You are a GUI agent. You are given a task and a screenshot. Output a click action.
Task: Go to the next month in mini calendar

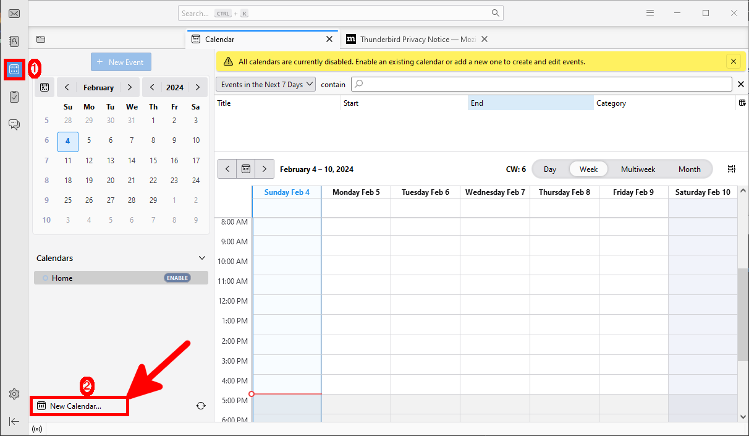129,87
